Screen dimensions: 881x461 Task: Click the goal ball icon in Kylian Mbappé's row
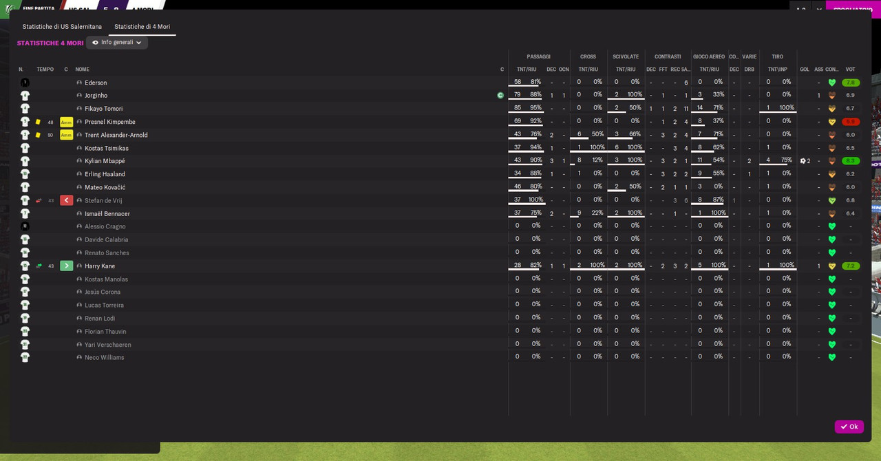pyautogui.click(x=803, y=161)
